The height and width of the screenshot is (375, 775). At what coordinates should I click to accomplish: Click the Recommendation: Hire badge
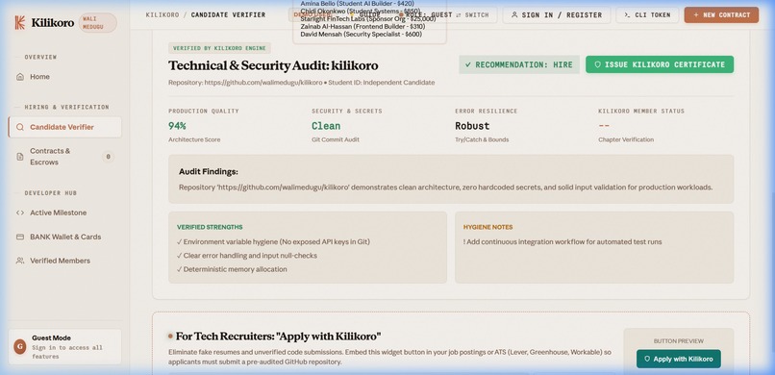point(519,64)
